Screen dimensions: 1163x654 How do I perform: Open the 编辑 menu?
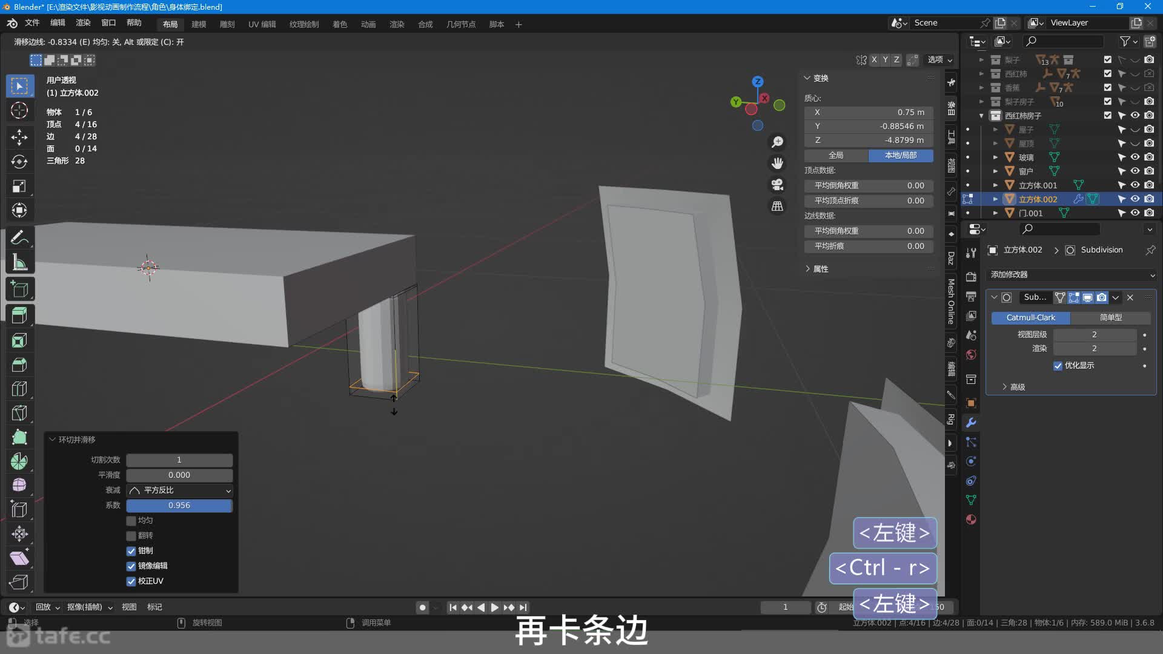coord(58,23)
